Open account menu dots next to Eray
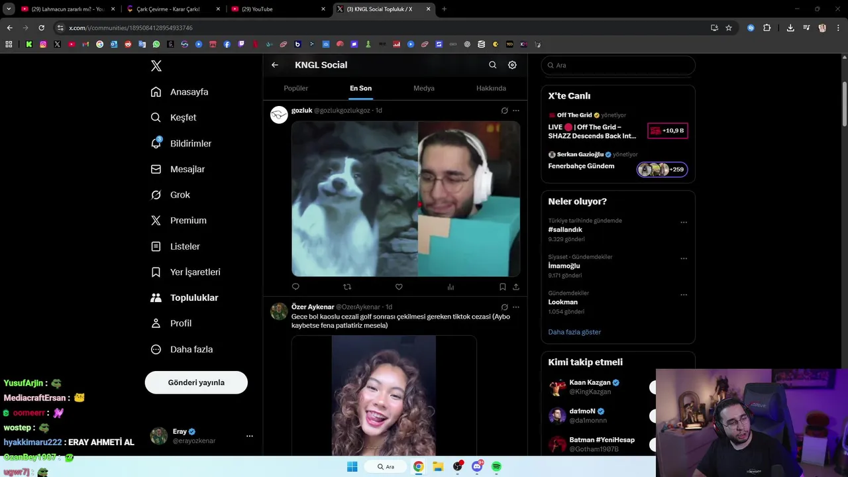This screenshot has height=477, width=848. click(249, 436)
